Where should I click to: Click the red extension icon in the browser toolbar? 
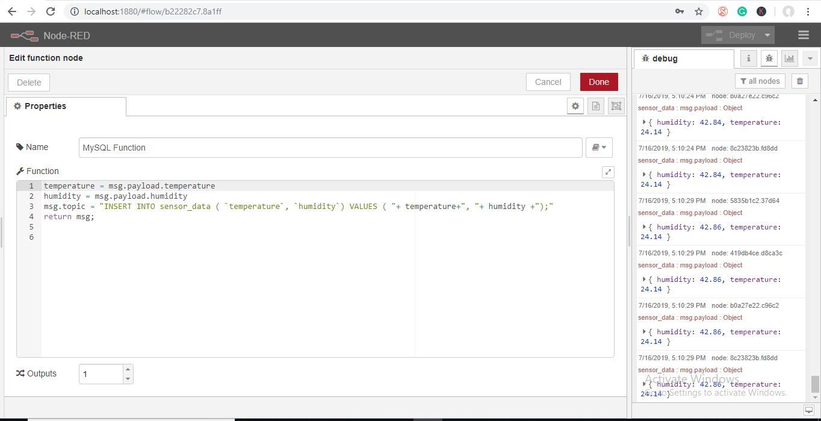pos(723,11)
